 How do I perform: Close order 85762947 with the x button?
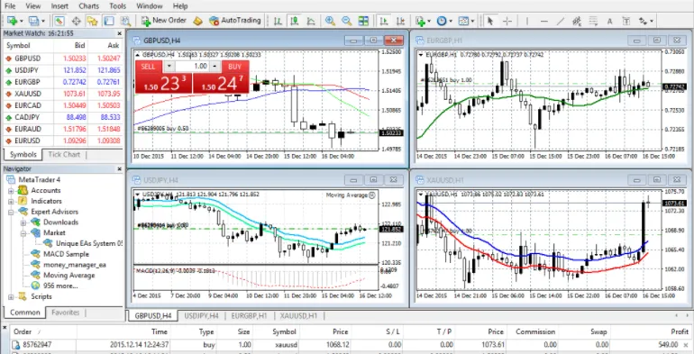click(x=685, y=344)
